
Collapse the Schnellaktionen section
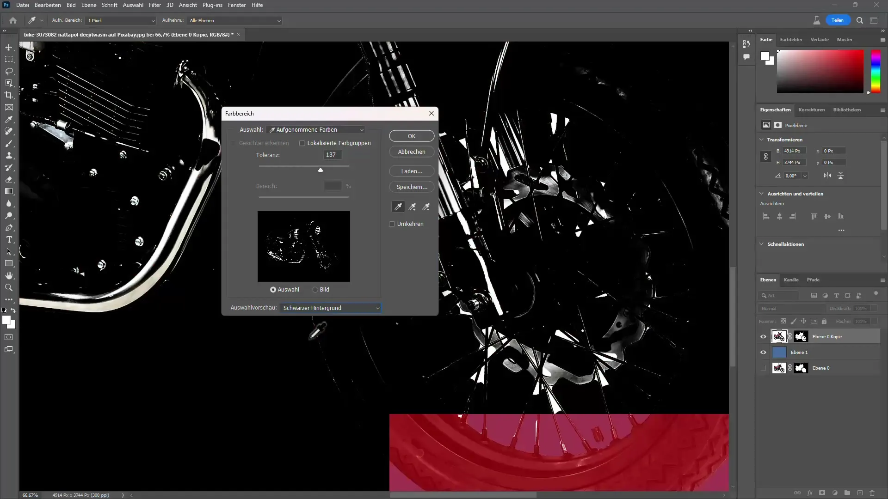[x=762, y=244]
